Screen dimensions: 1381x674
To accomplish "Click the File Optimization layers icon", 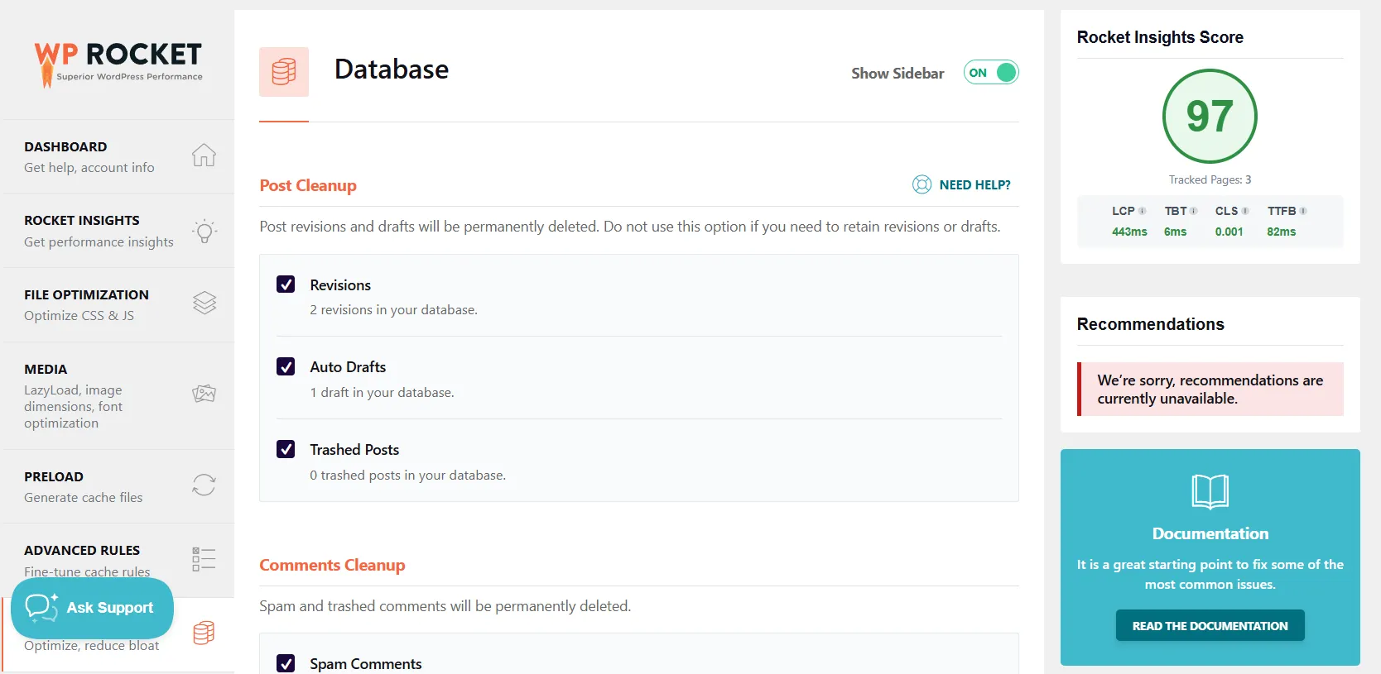I will click(x=205, y=304).
